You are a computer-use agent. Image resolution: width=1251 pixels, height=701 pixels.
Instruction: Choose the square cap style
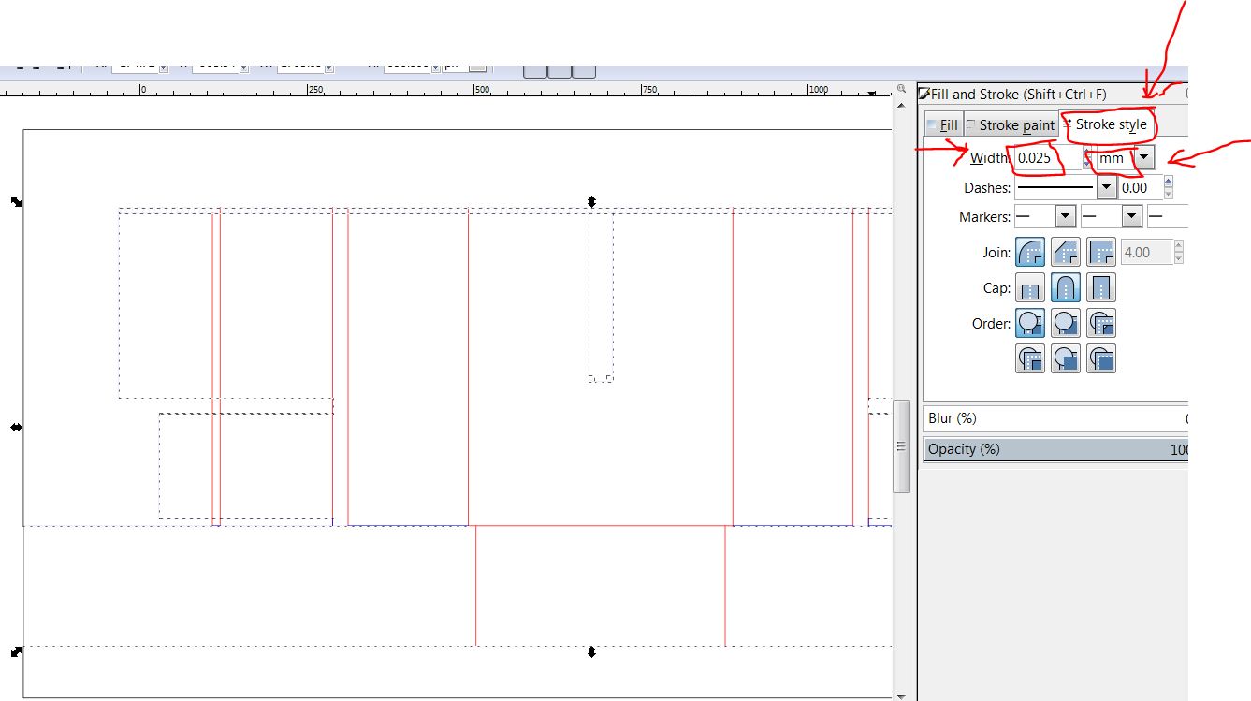pos(1101,288)
